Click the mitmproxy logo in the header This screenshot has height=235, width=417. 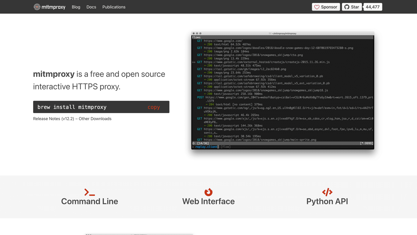click(50, 7)
